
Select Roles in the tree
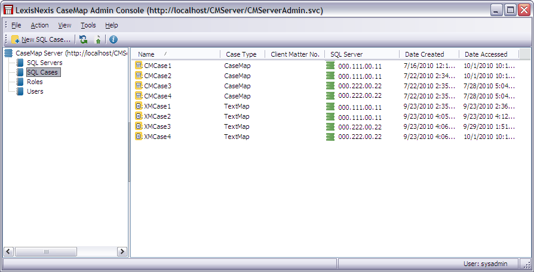click(x=35, y=82)
